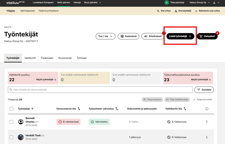Switch to the Valttikortit tab
This screenshot has height=144, width=225.
(x=30, y=58)
